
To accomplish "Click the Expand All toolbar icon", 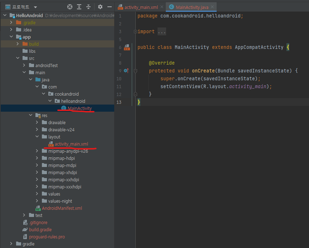I will [x=79, y=7].
